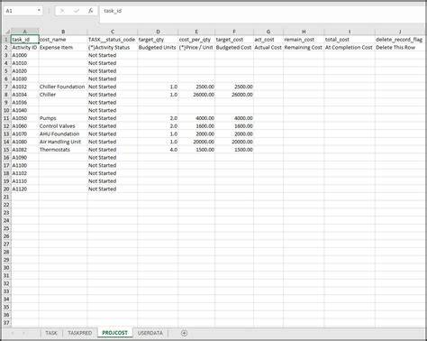Click the delete_record_flag cell
This screenshot has width=427, height=341.
(x=400, y=40)
